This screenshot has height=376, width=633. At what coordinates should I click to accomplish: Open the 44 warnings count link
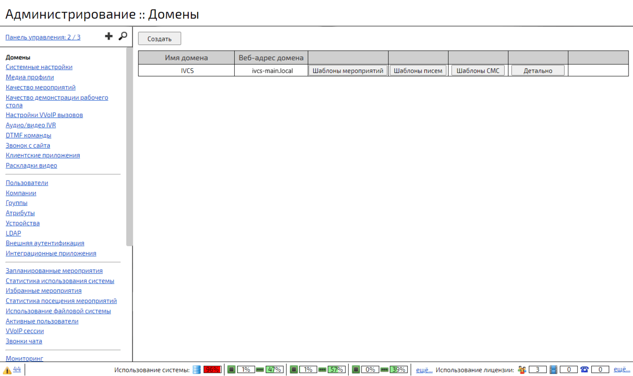(x=17, y=369)
